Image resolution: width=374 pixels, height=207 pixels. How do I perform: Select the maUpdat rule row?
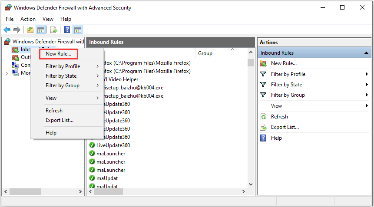click(x=107, y=178)
